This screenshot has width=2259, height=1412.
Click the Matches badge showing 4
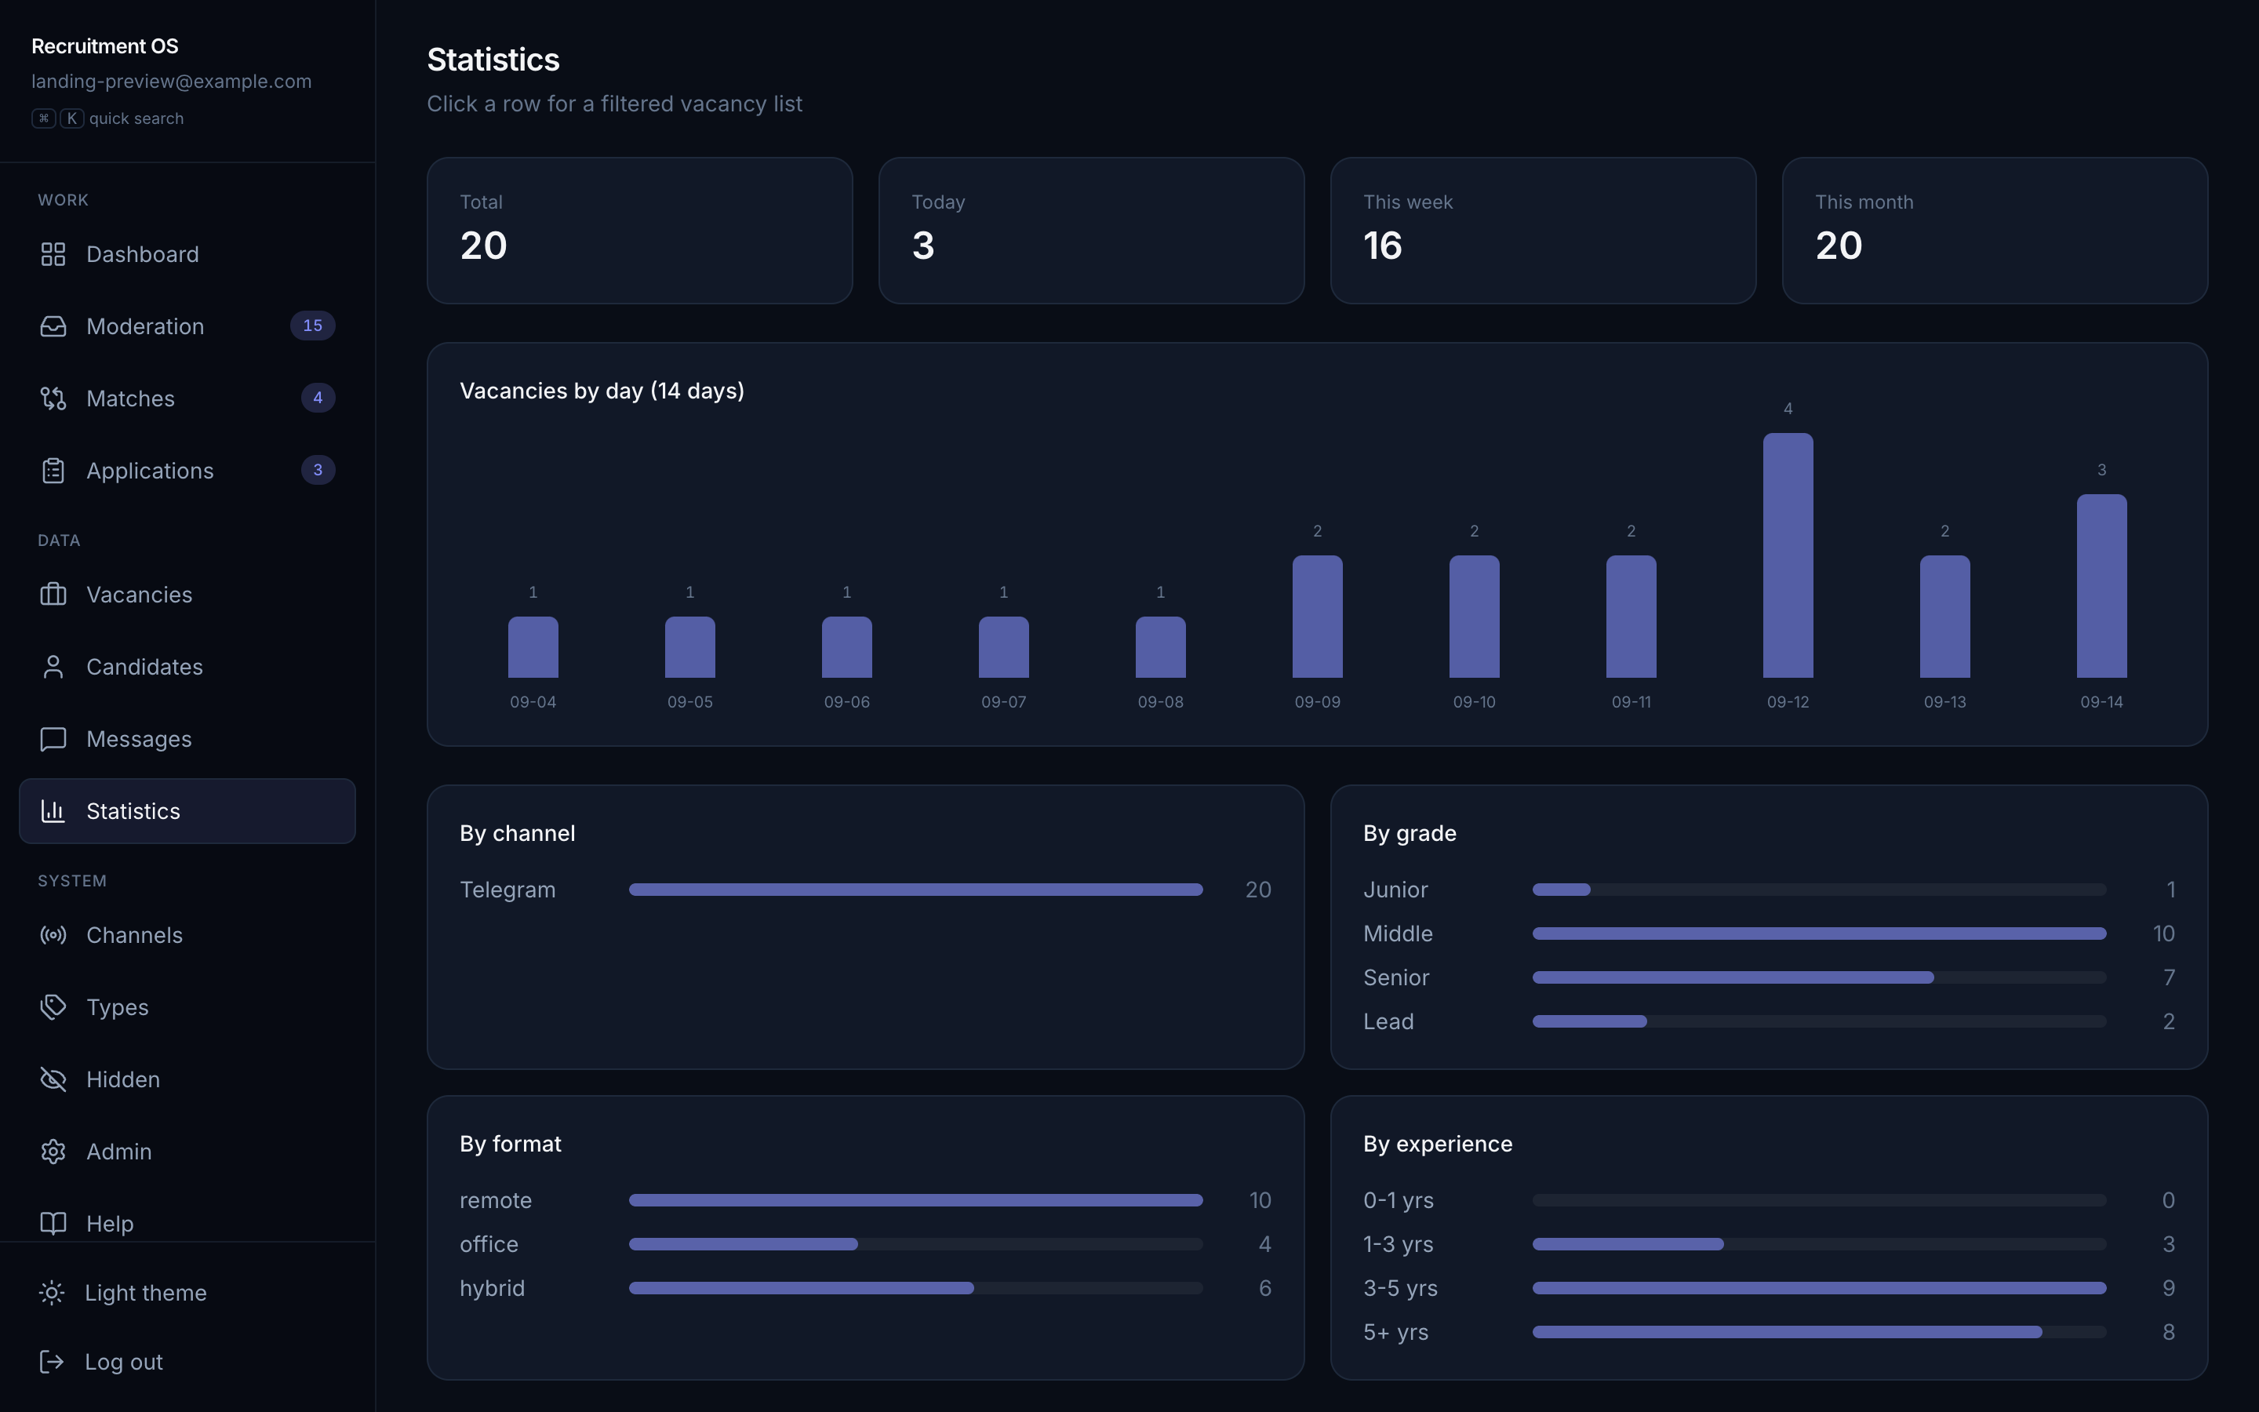[318, 398]
